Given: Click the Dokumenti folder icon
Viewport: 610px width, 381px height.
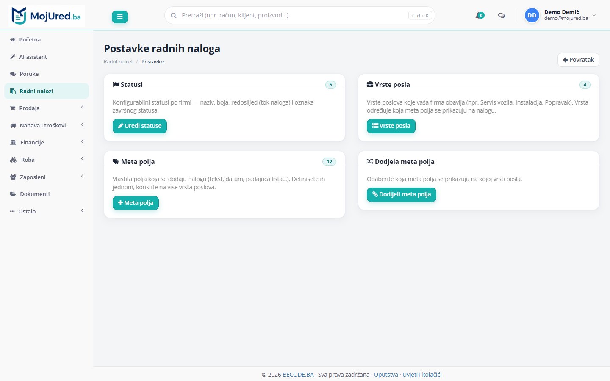Looking at the screenshot, I should pyautogui.click(x=13, y=194).
